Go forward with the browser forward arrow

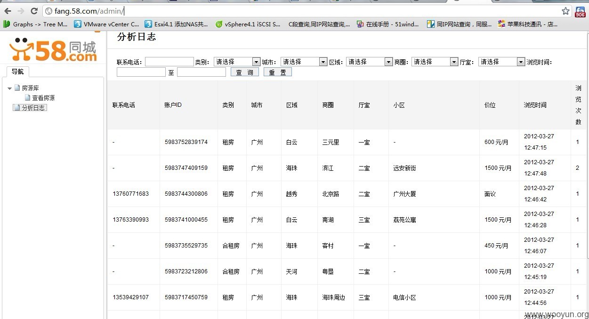tap(21, 11)
